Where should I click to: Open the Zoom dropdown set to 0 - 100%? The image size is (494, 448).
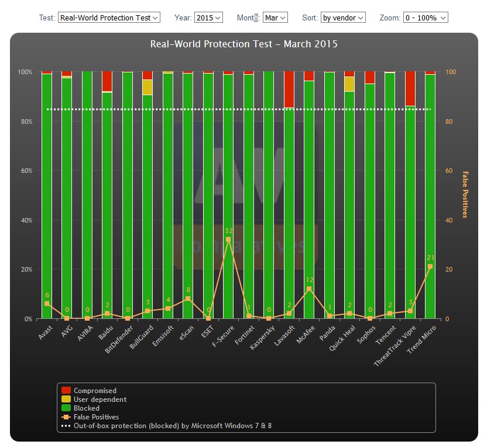[426, 18]
